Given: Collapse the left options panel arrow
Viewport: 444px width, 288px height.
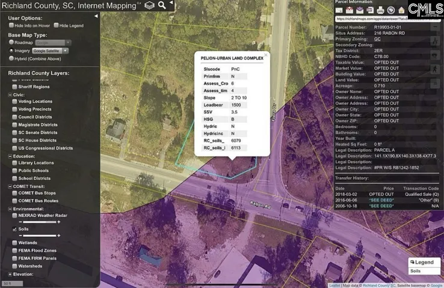Looking at the screenshot, I should (96, 16).
